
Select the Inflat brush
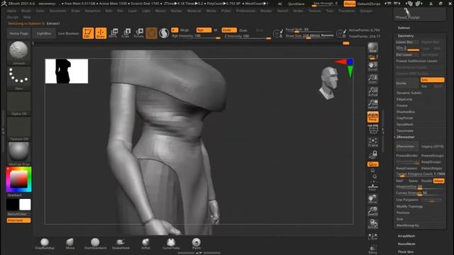point(145,244)
